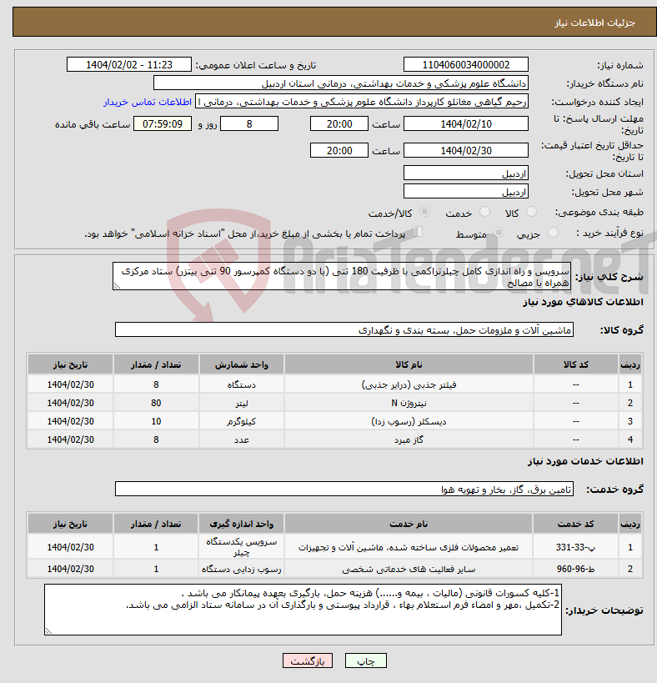
Task: Select the کالا/خدمت radio button
Action: point(424,212)
